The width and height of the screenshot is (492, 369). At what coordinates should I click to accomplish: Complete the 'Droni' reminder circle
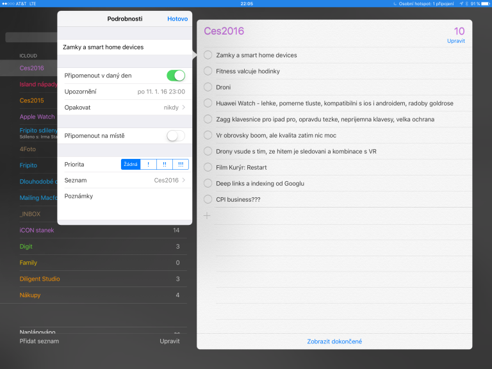[208, 87]
